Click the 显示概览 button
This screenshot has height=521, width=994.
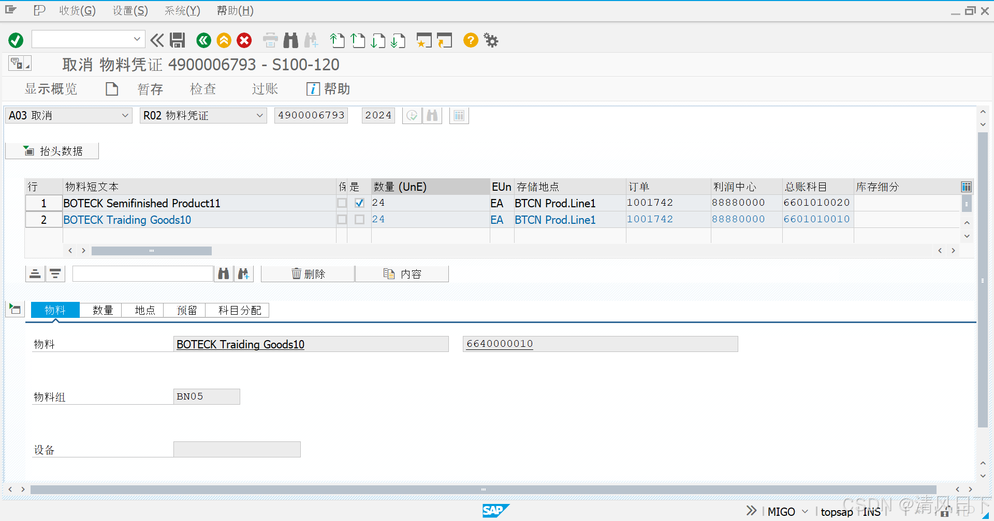click(51, 89)
